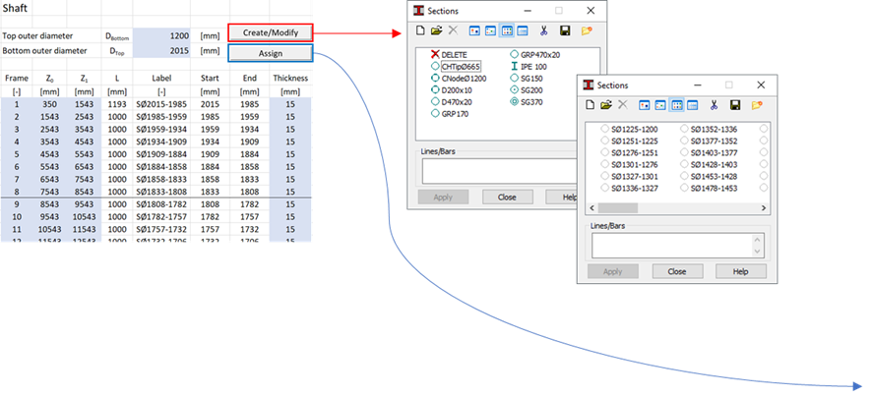Click Close in the DELETE-list Sections window
Image resolution: width=872 pixels, height=396 pixels.
pos(507,198)
